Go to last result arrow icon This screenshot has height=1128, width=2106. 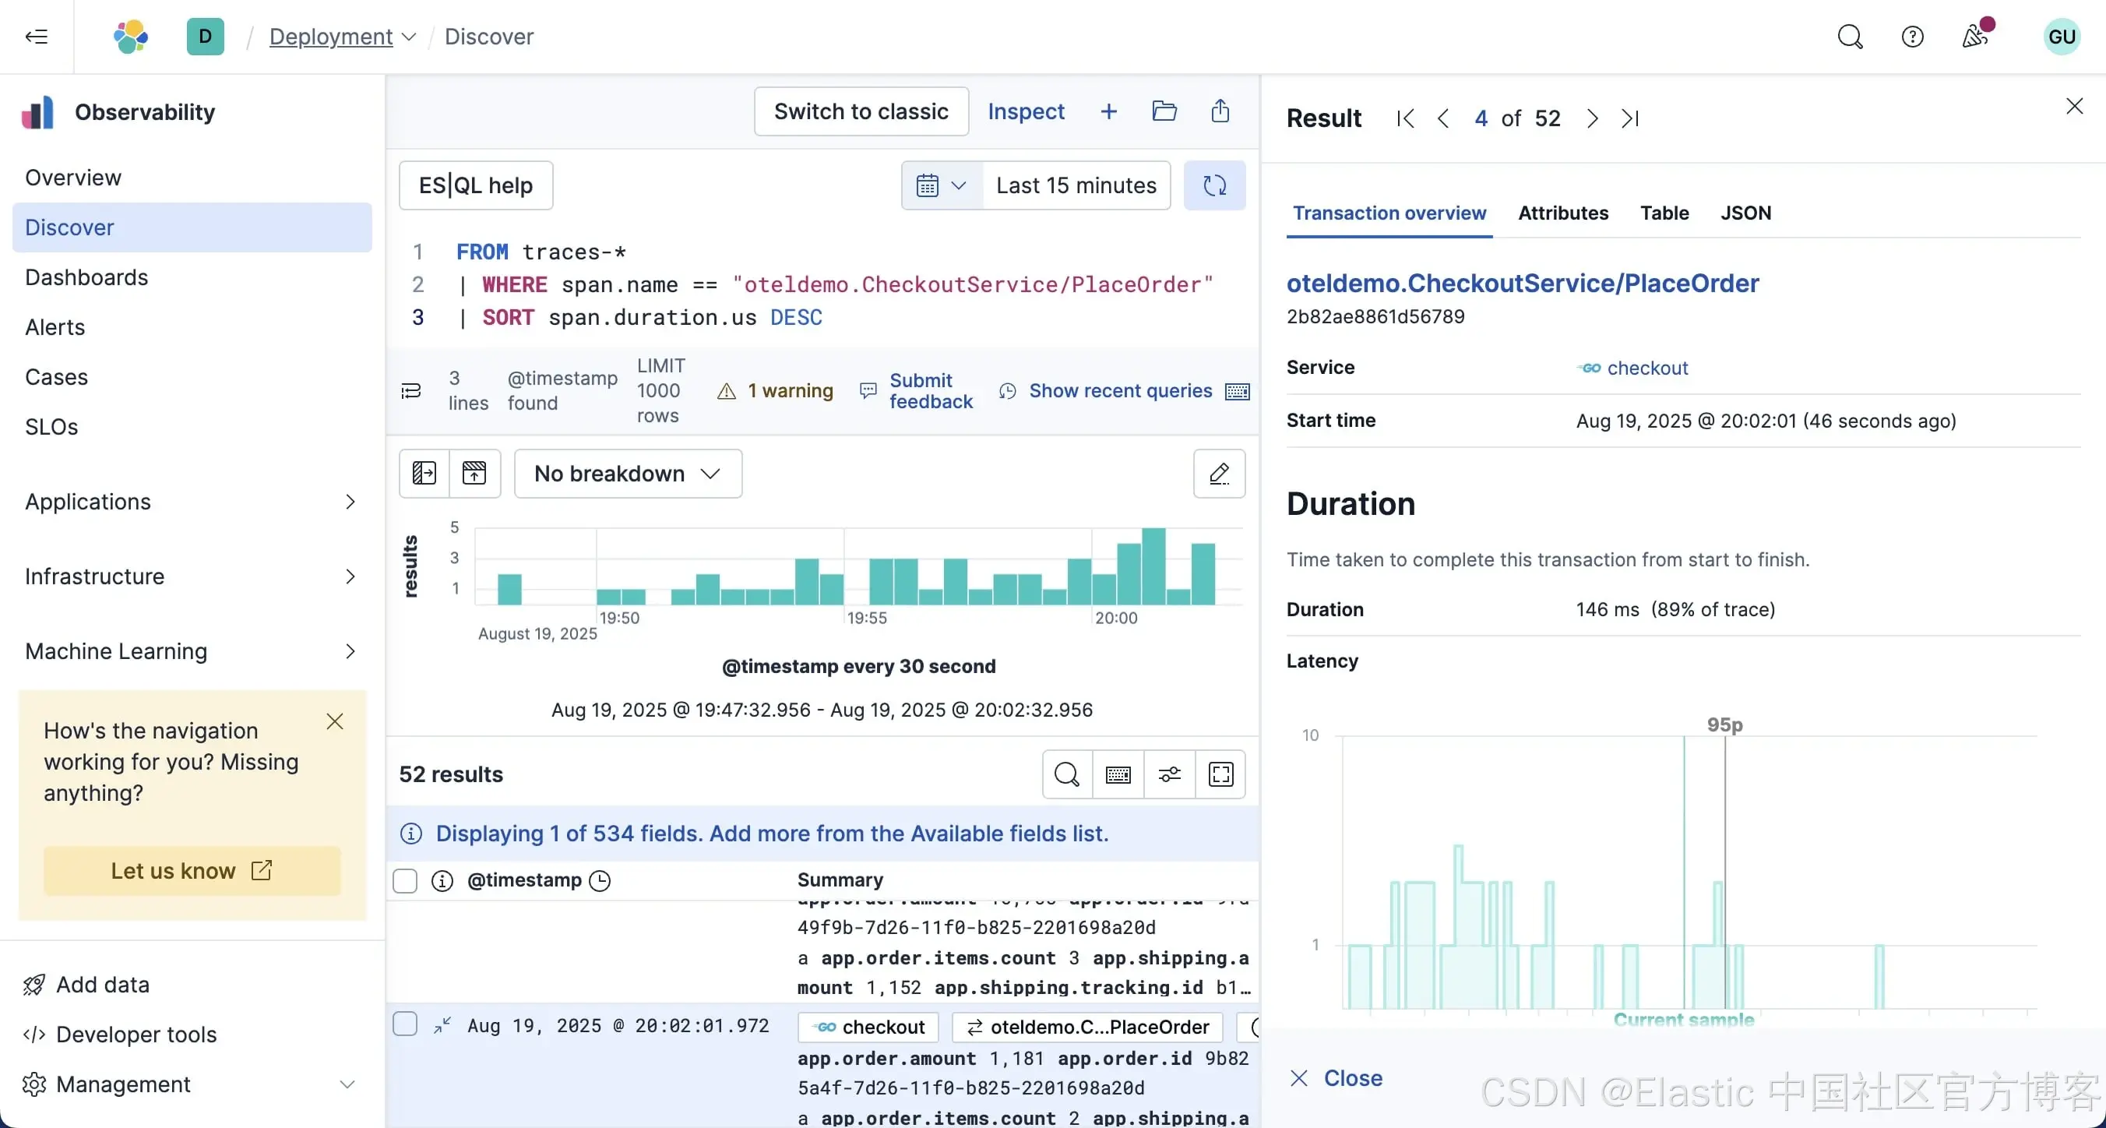click(1629, 118)
